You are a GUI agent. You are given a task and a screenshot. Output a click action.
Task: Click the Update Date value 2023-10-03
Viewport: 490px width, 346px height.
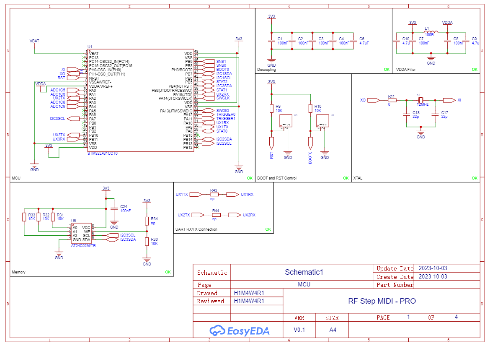coord(433,268)
